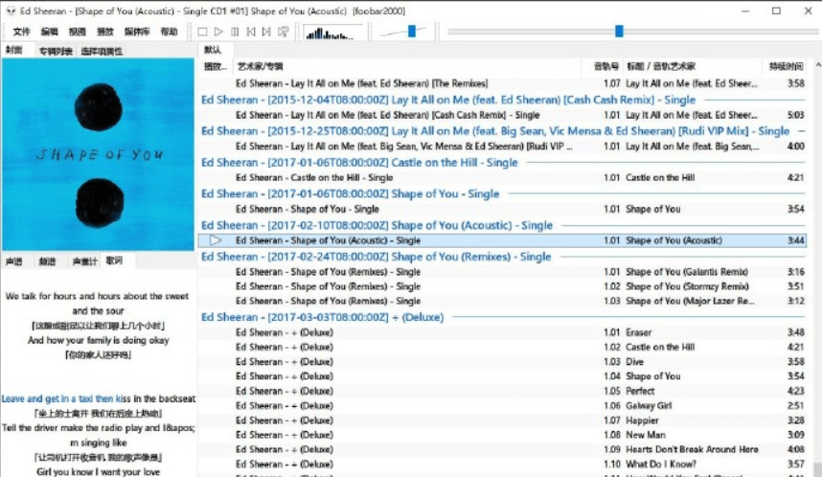Select the [2017-01-06] Shape of You - Single group header
Image resolution: width=822 pixels, height=477 pixels.
(503, 193)
